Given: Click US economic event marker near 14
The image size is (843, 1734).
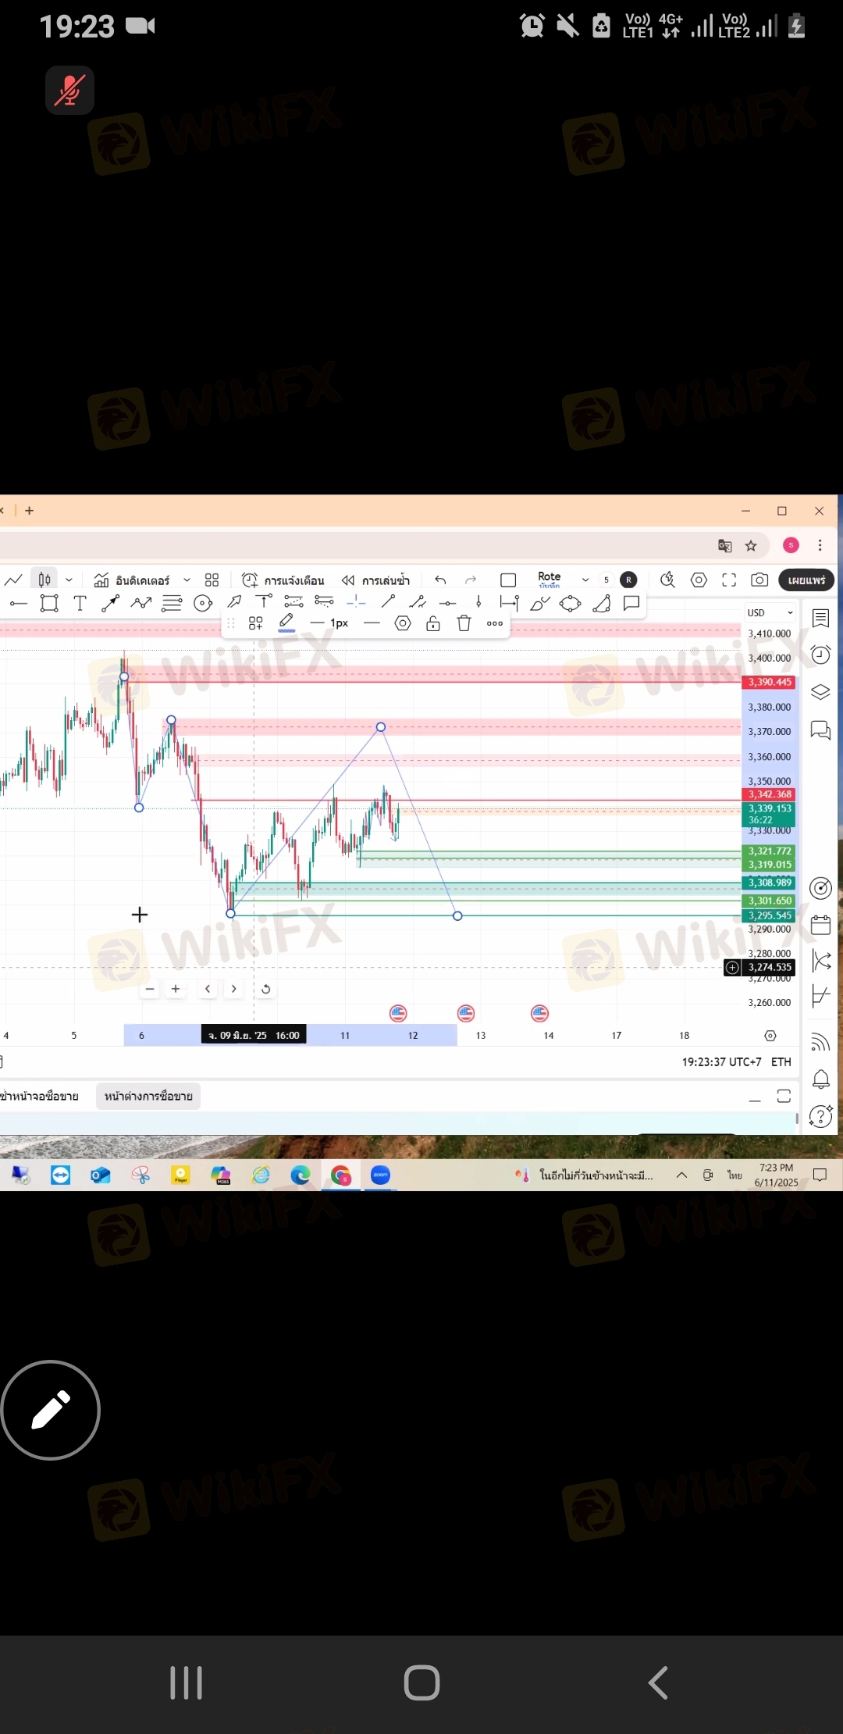Looking at the screenshot, I should pyautogui.click(x=539, y=1013).
